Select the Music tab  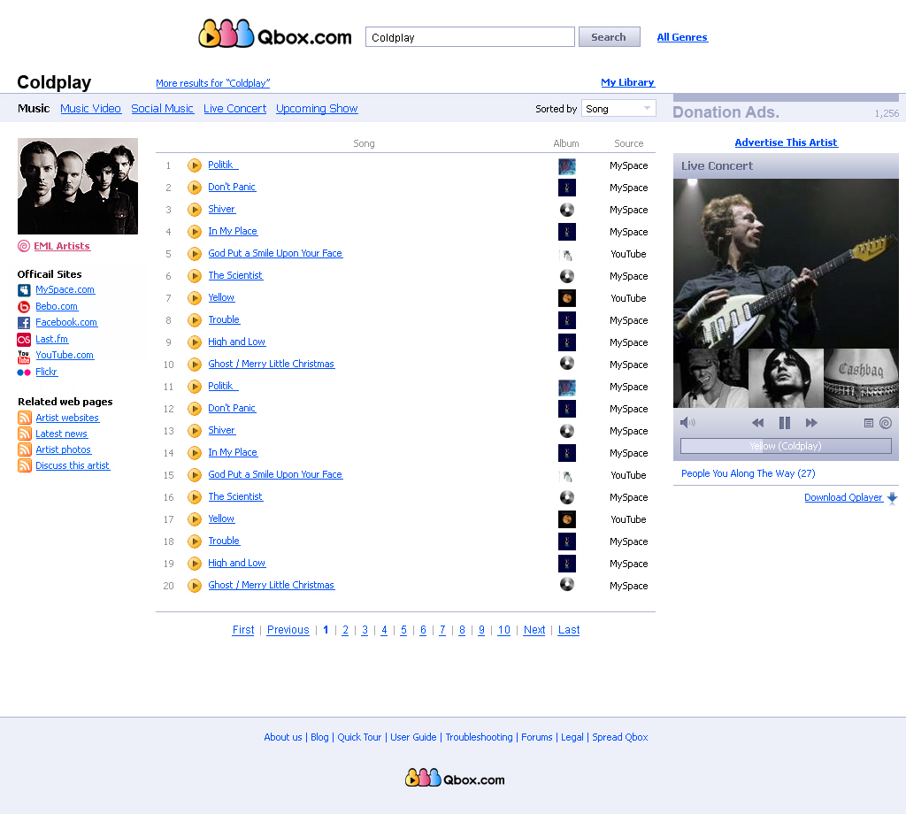pyautogui.click(x=34, y=109)
